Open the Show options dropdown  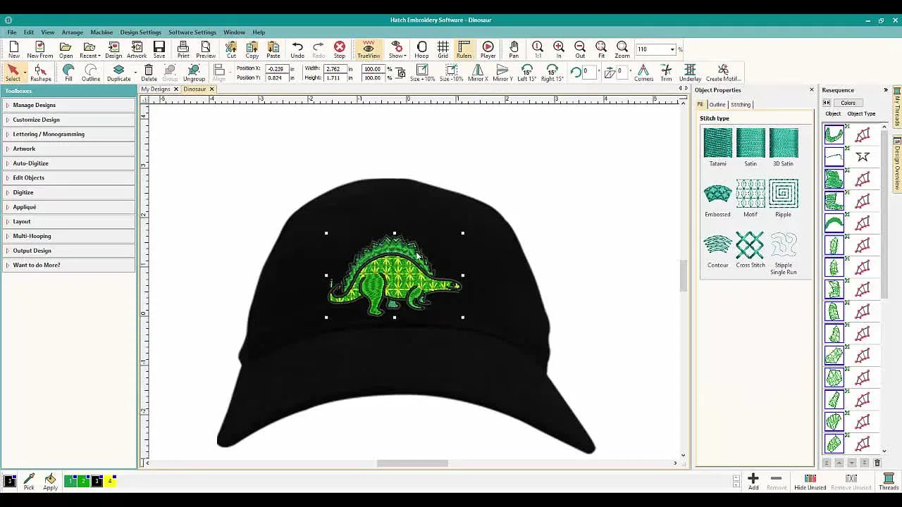pyautogui.click(x=397, y=49)
